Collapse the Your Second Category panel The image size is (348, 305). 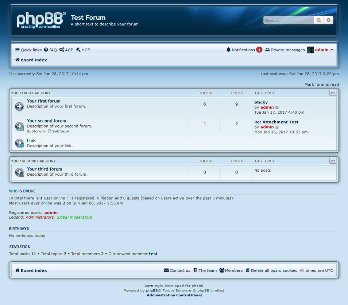[333, 161]
